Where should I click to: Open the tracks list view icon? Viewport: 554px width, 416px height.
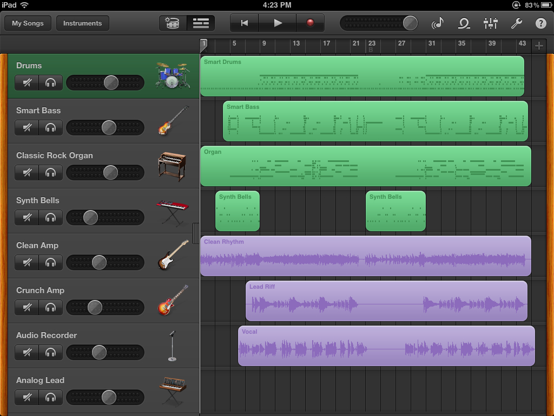201,23
